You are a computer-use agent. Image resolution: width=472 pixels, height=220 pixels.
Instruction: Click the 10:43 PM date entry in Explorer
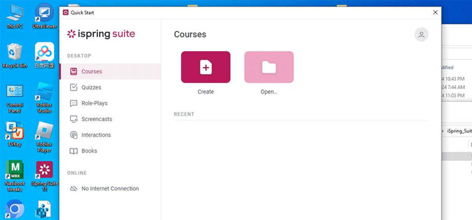click(453, 79)
